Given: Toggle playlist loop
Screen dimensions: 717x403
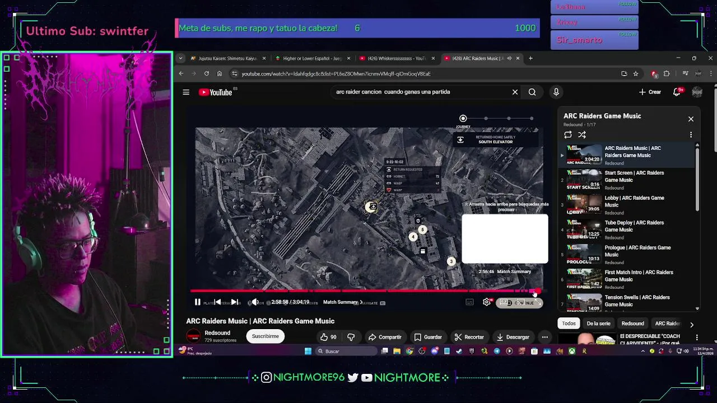Looking at the screenshot, I should (568, 135).
